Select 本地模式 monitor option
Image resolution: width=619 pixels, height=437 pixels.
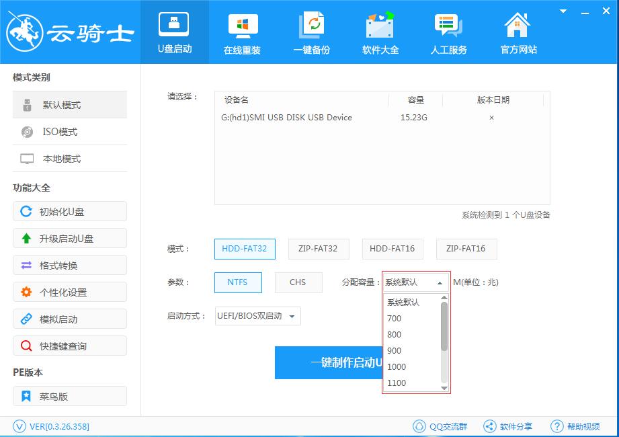[x=70, y=158]
